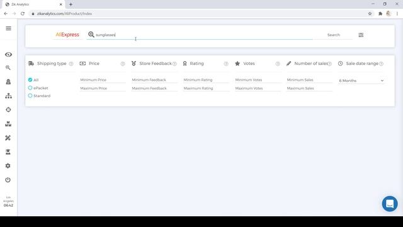Click the Minimum Price field
The height and width of the screenshot is (227, 403).
pos(103,80)
